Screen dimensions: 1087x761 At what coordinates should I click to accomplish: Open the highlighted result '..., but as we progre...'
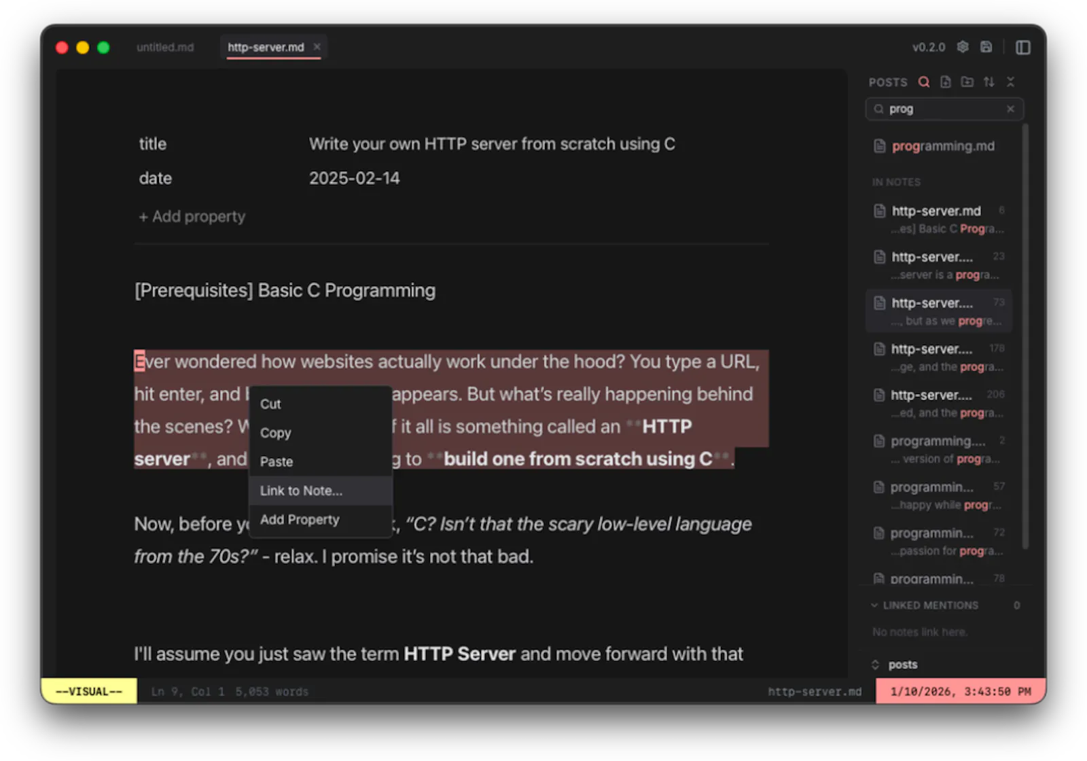[940, 311]
